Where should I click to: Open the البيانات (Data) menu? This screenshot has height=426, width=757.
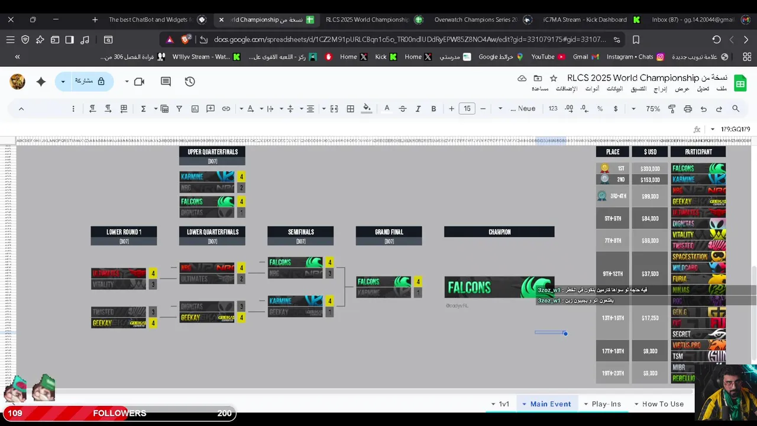[615, 89]
